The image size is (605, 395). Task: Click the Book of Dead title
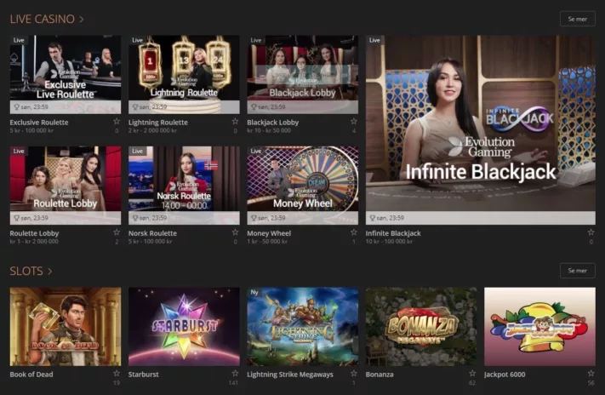[31, 375]
